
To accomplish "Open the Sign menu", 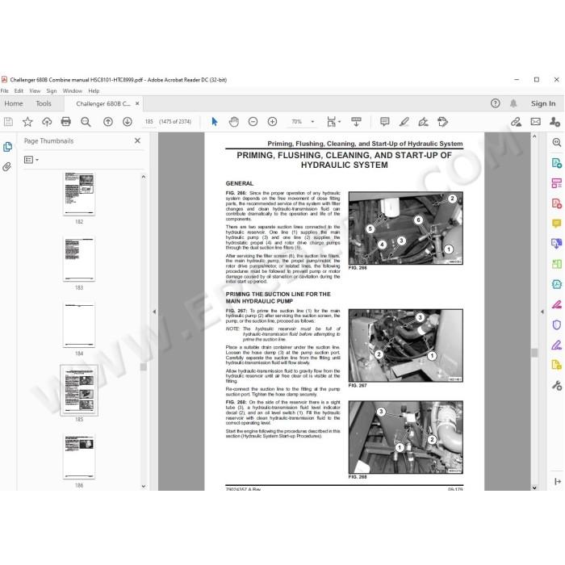I will click(52, 90).
